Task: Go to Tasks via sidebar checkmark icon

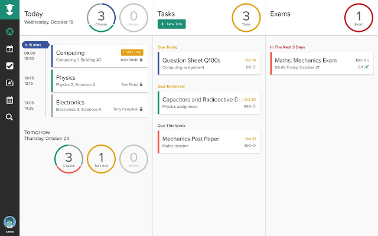Action: (9, 66)
